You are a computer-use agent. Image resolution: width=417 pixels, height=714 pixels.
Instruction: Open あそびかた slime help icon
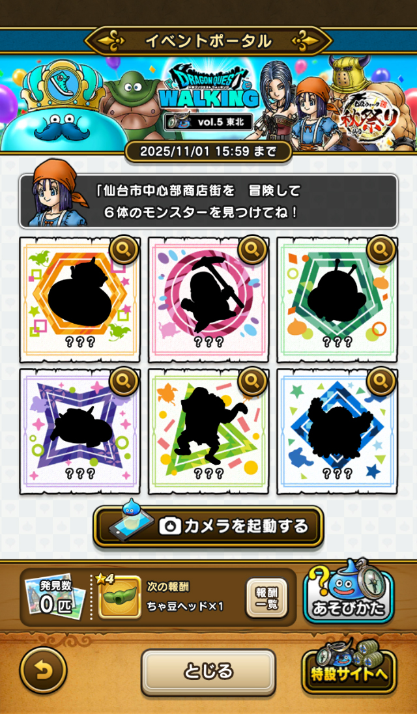click(x=348, y=592)
